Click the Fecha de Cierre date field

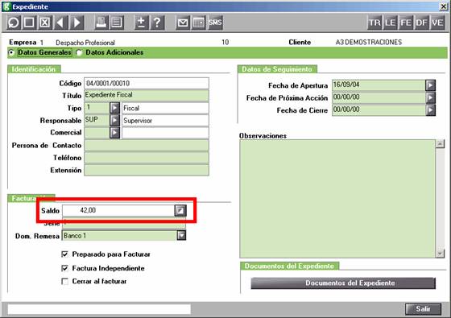(x=379, y=110)
